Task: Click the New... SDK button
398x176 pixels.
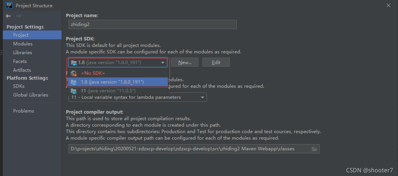Action: 185,62
